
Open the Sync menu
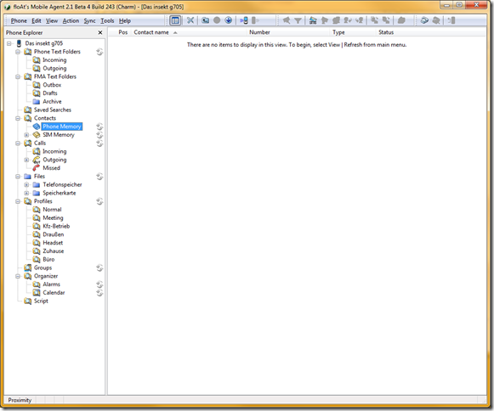point(89,20)
